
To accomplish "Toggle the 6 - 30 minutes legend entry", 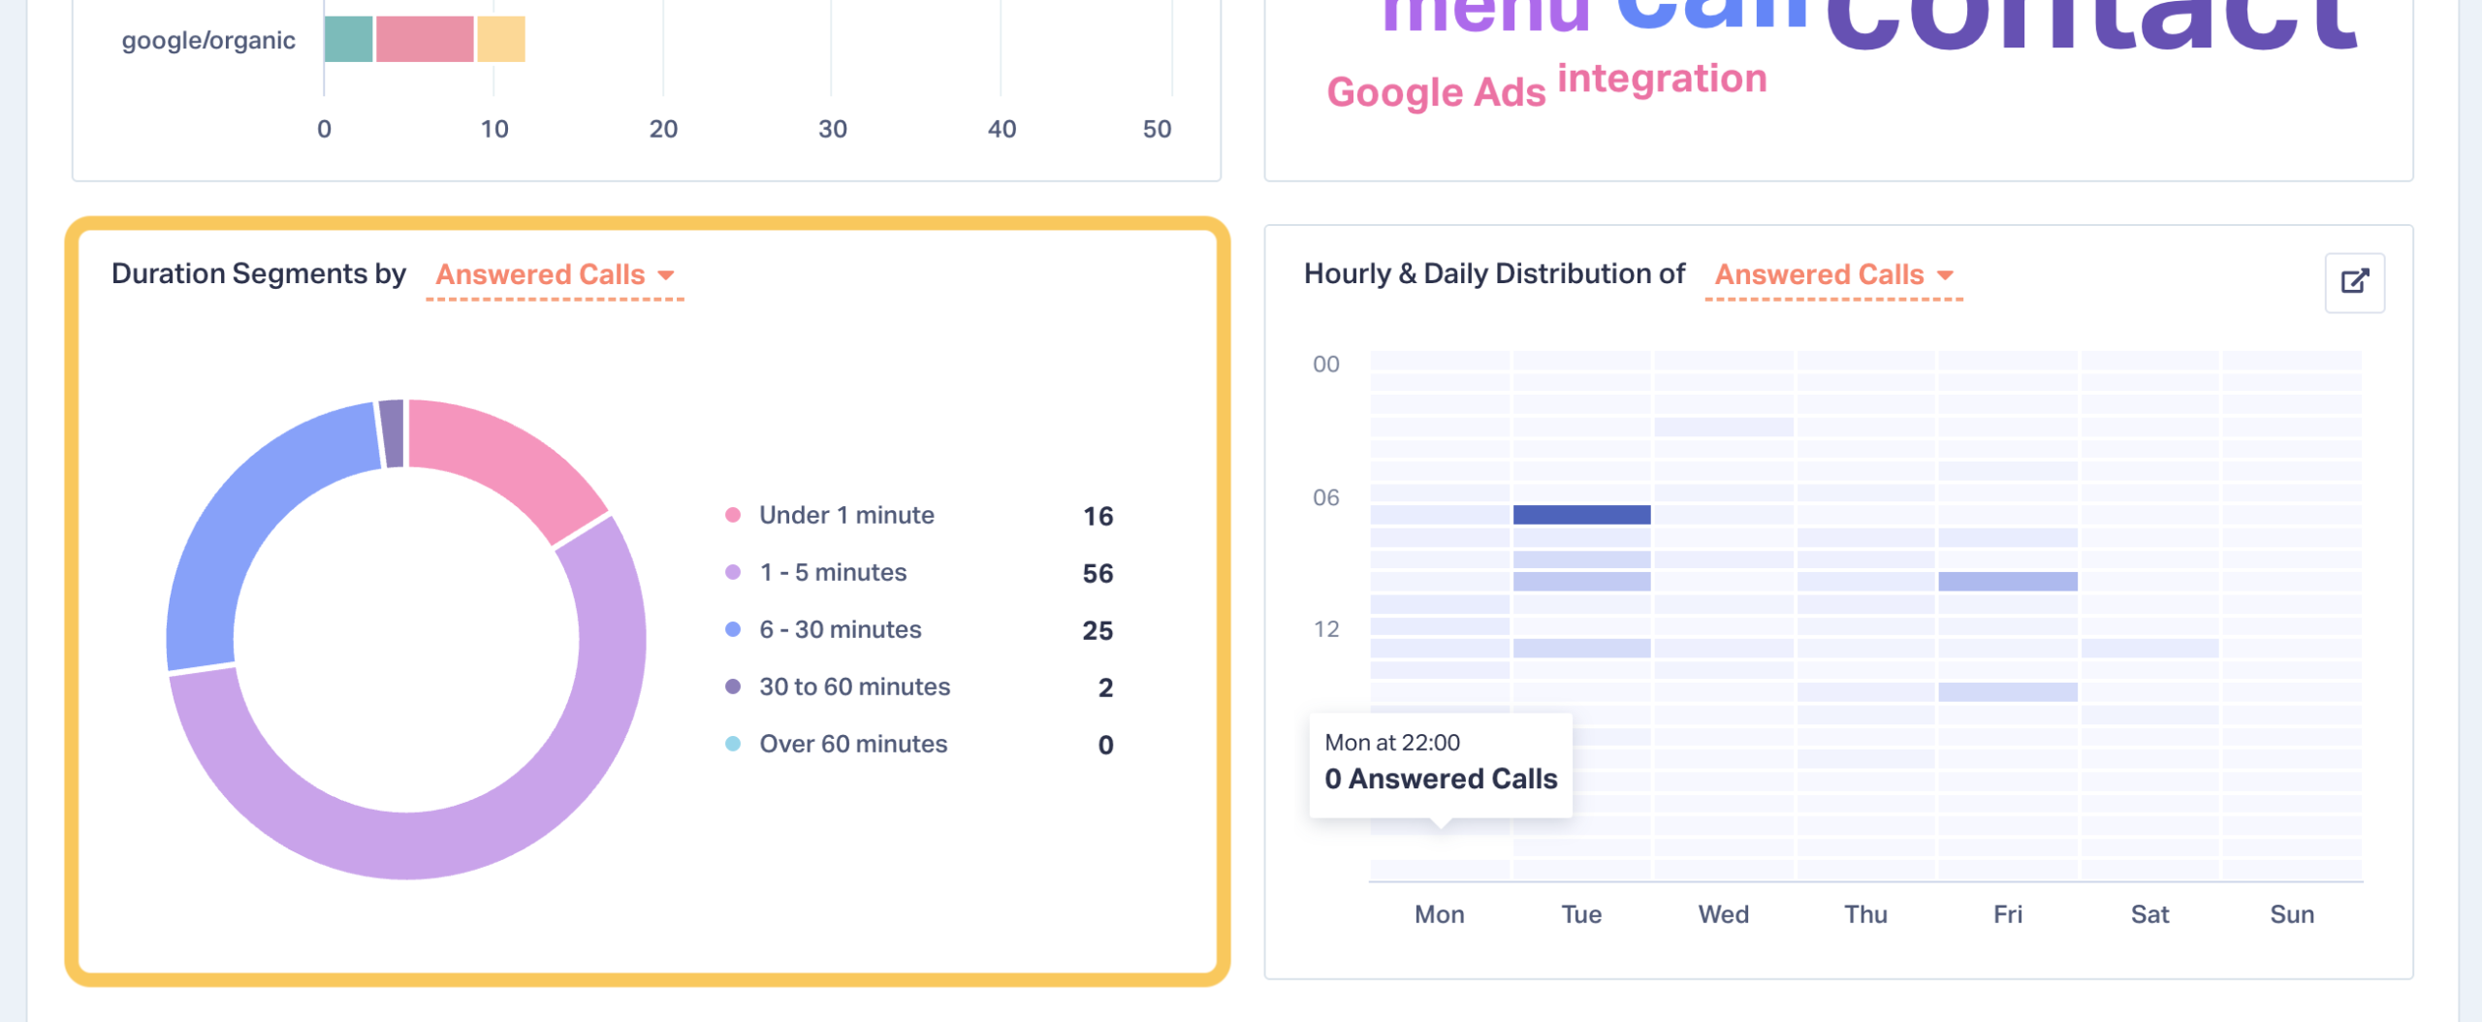I will click(x=840, y=629).
